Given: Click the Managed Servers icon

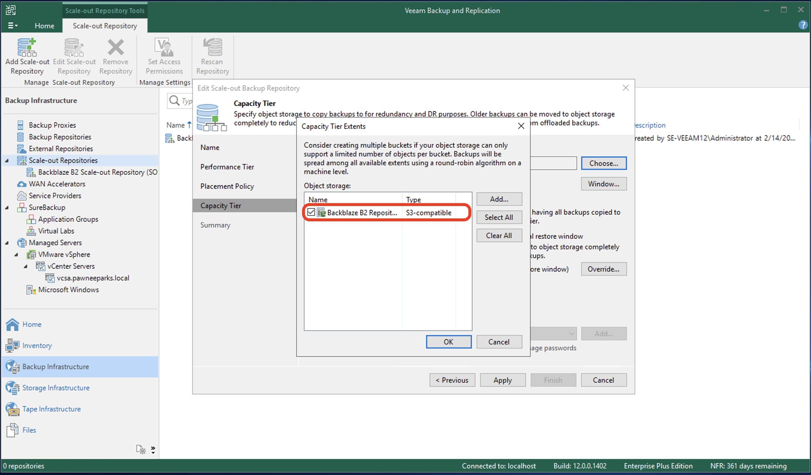Looking at the screenshot, I should pyautogui.click(x=21, y=242).
